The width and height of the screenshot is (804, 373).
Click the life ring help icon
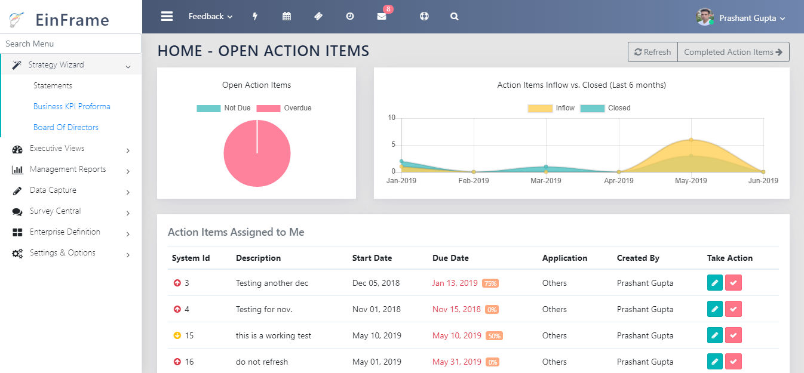(424, 17)
